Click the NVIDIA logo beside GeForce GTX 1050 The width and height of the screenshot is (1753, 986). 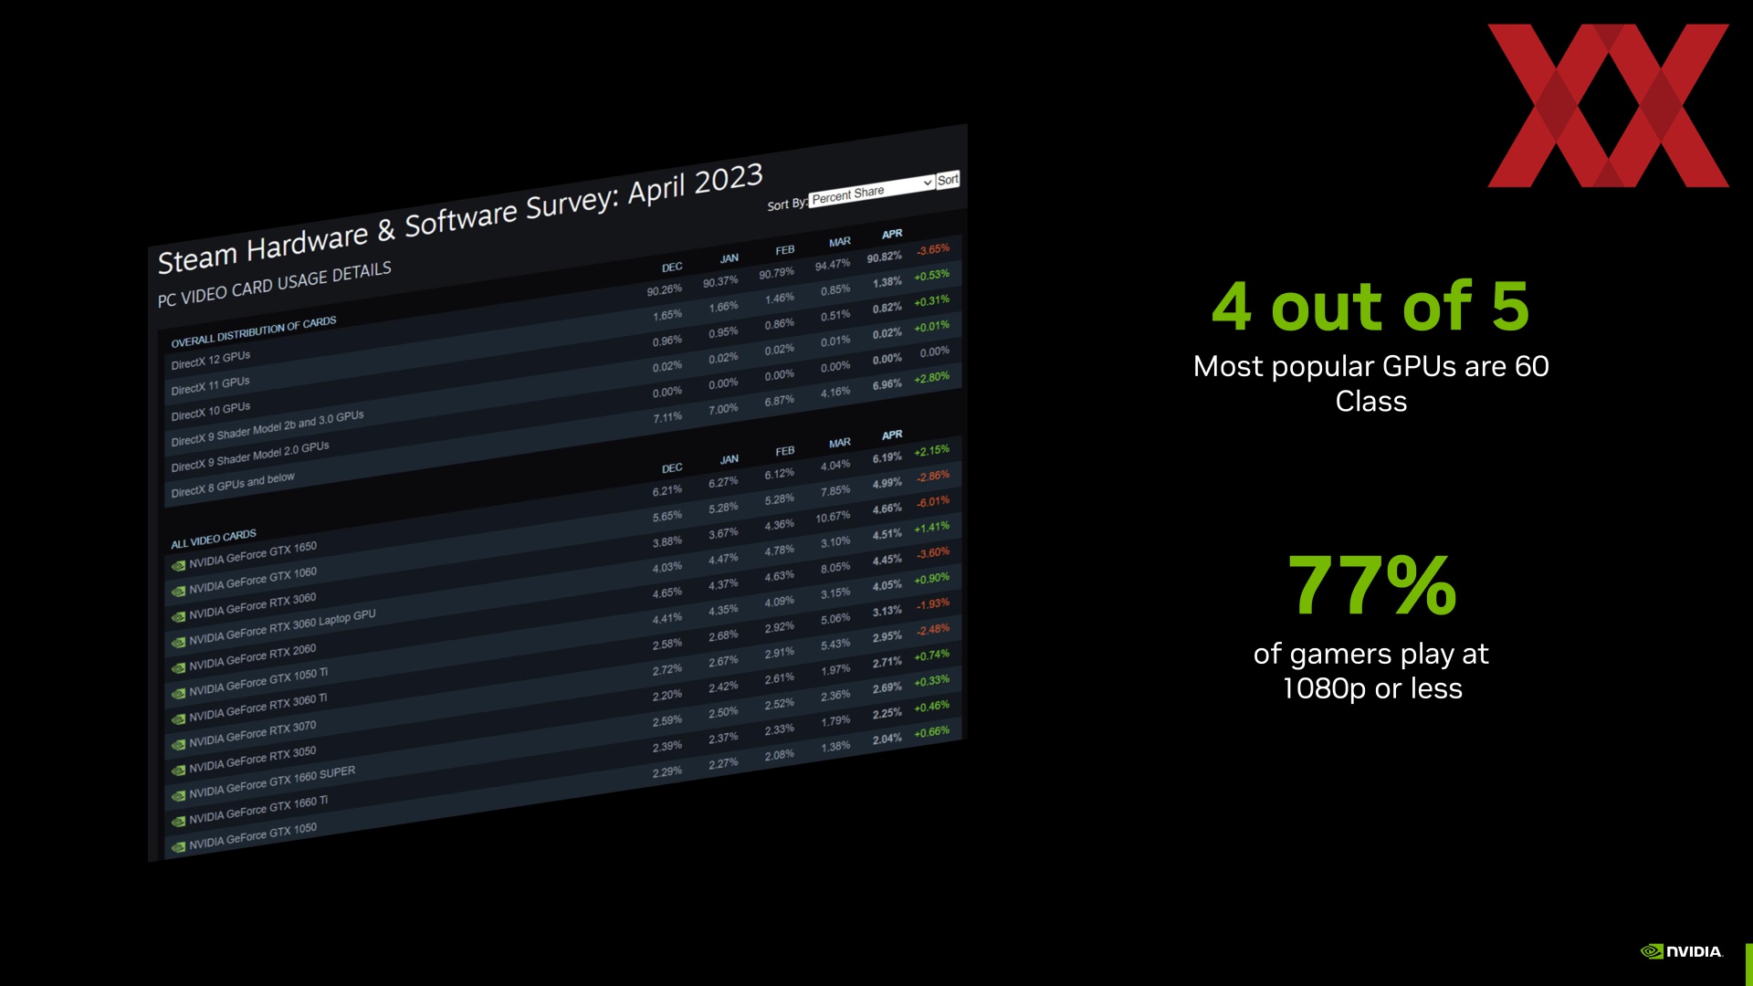178,847
